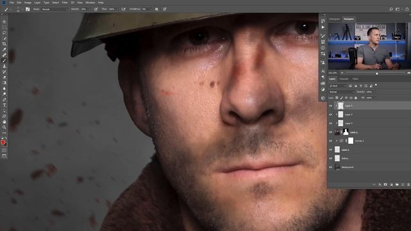411x231 pixels.
Task: Open layer Opacity dropdown in Layers panel
Action: pos(374,92)
